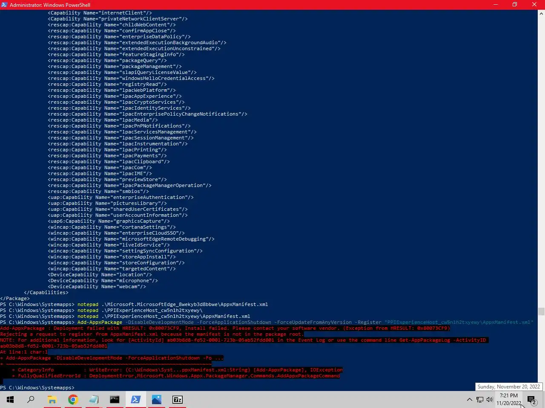
Task: Click the 'FullyQualifiedErrorId' error detail line
Action: point(176,376)
